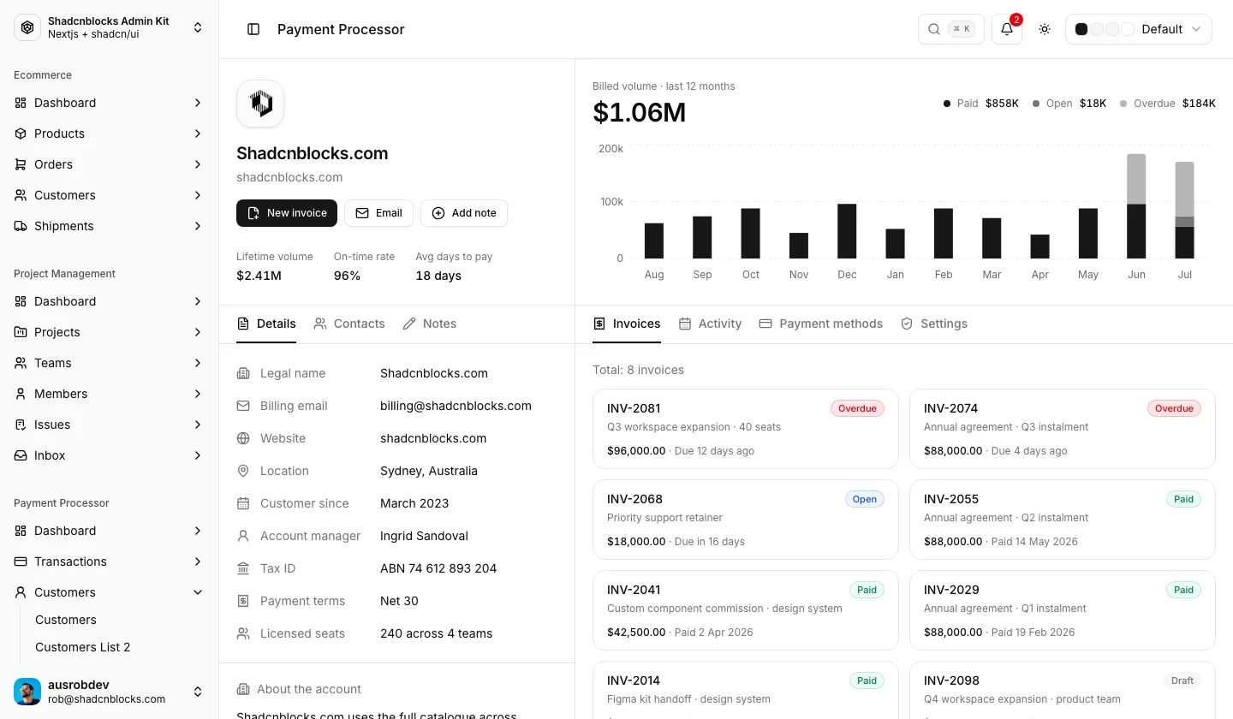This screenshot has height=719, width=1233.
Task: Open the Payment Processor Dashboard item
Action: pos(110,531)
